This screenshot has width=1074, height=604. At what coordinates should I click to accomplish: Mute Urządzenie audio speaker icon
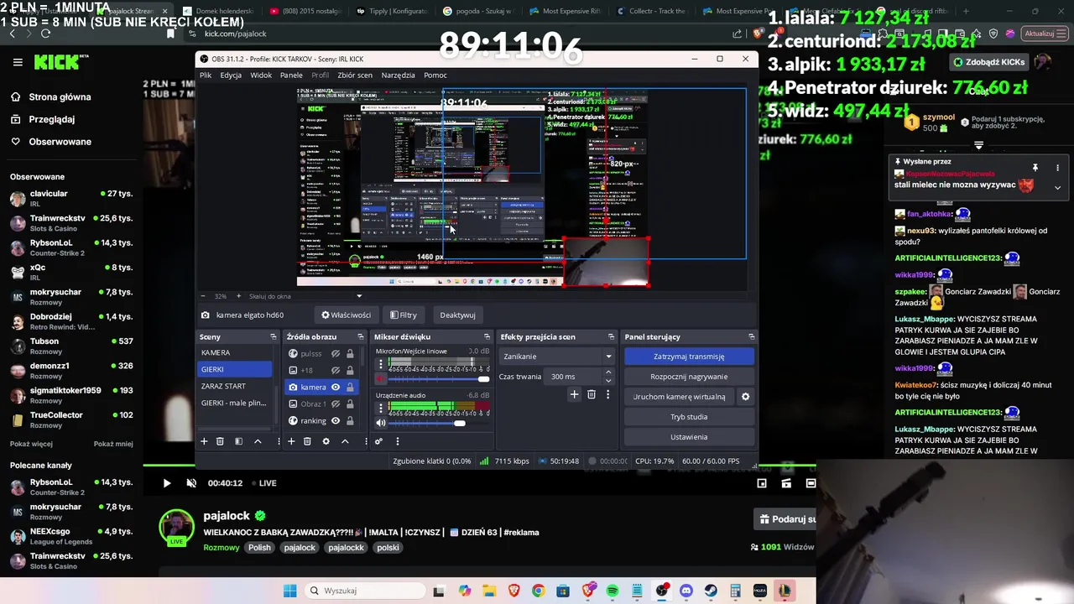point(381,423)
